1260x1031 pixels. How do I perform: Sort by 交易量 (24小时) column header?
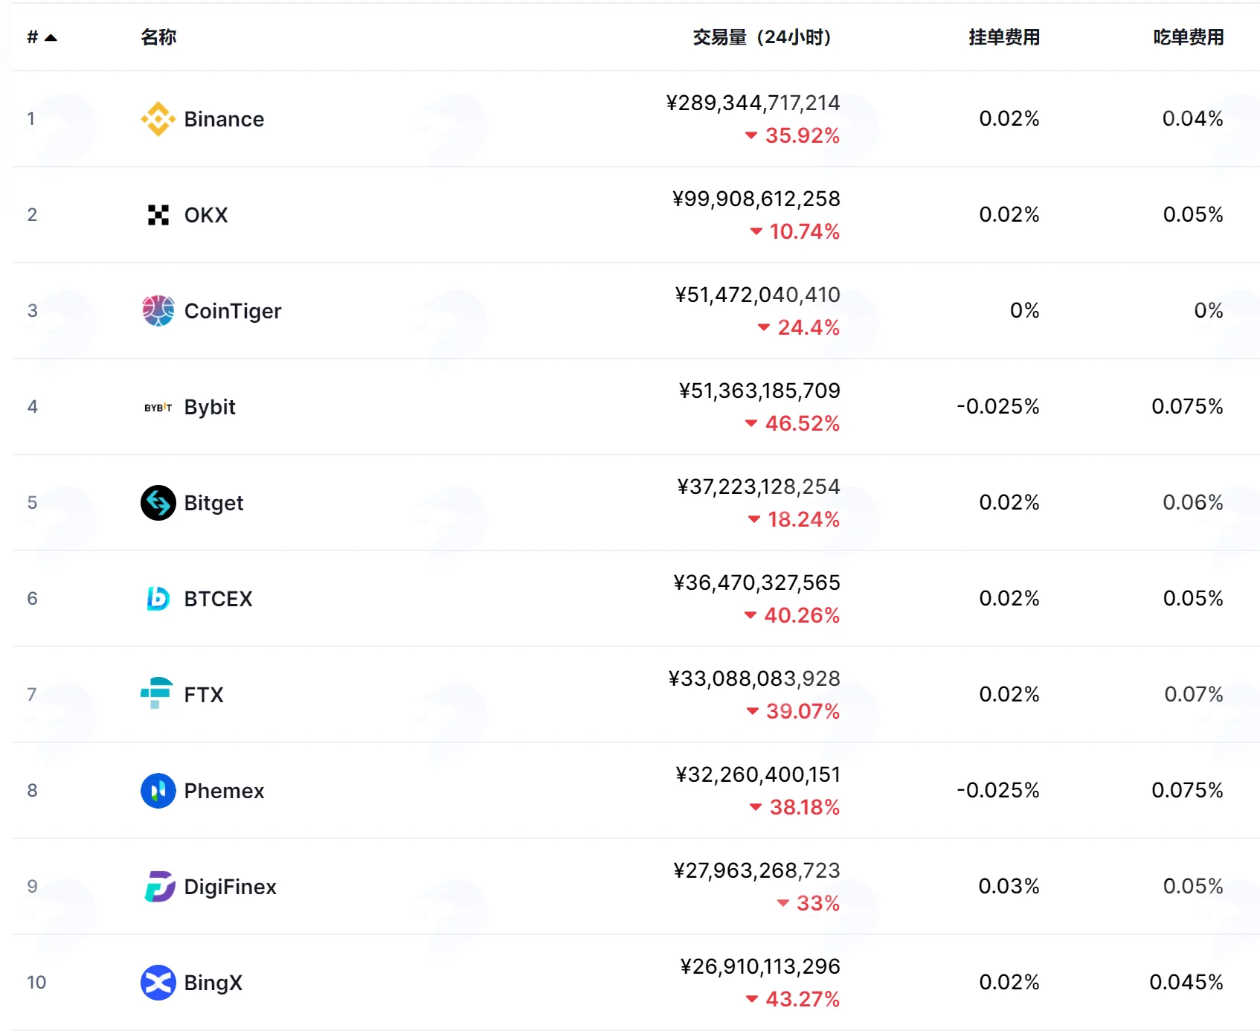pyautogui.click(x=762, y=37)
